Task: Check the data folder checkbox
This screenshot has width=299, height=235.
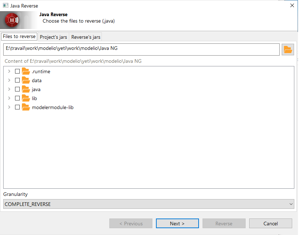Action: tap(17, 80)
